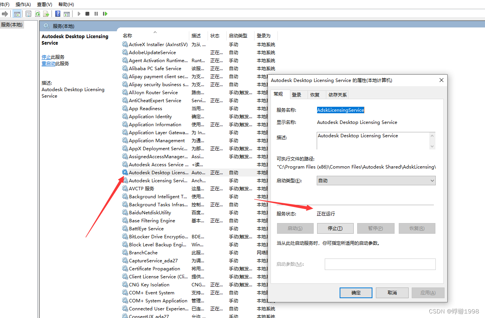
Task: Click the Pause Service toolbar icon
Action: point(96,14)
